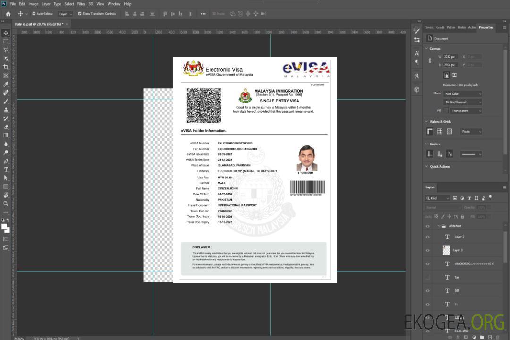
Task: Click the Home icon in options bar
Action: 8,14
